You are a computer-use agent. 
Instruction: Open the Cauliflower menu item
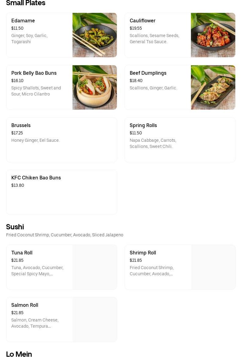[x=143, y=21]
